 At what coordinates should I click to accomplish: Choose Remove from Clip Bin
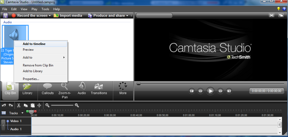click(x=41, y=65)
